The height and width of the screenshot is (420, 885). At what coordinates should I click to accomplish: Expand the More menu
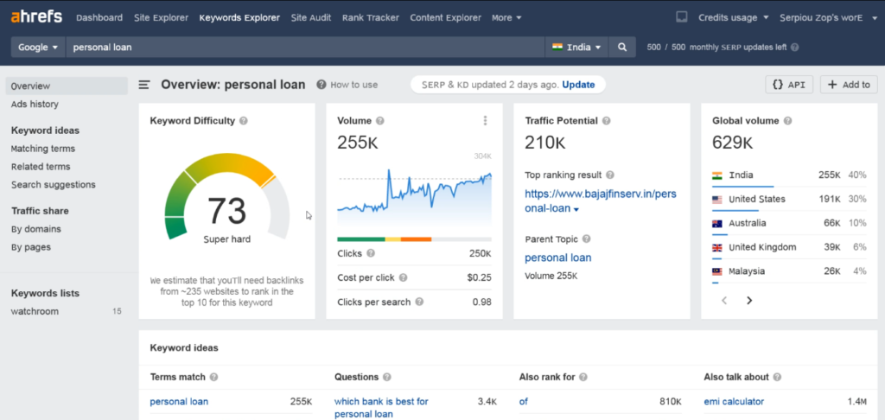tap(506, 17)
